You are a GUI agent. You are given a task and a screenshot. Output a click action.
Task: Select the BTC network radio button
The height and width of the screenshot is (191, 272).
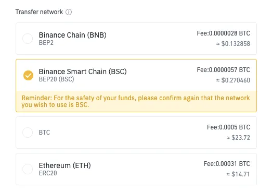(28, 133)
